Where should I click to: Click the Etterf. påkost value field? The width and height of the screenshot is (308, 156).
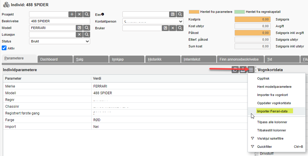pyautogui.click(x=253, y=40)
